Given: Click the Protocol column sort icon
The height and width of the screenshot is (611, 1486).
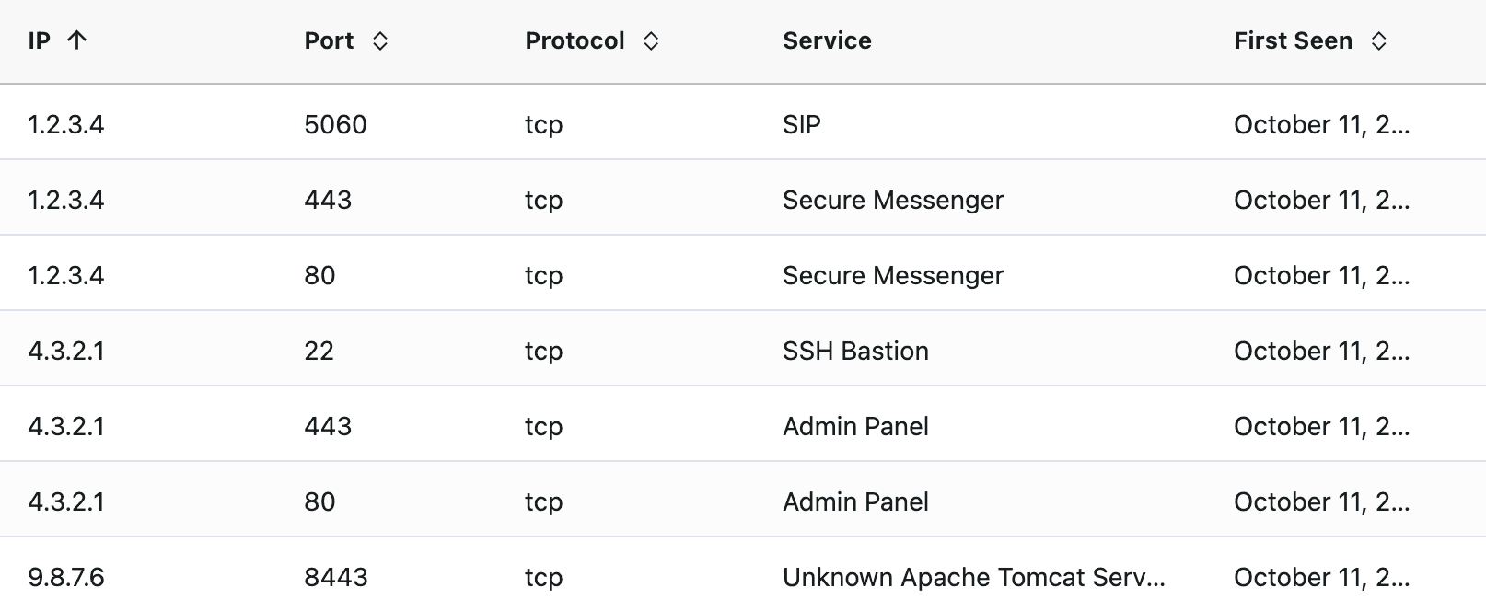Looking at the screenshot, I should pyautogui.click(x=650, y=40).
